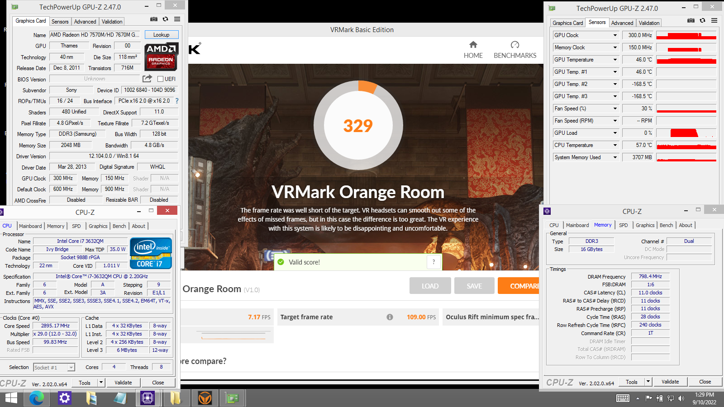This screenshot has width=724, height=407.
Task: Click the Tools button in CPU-Z Memory window
Action: click(x=632, y=382)
